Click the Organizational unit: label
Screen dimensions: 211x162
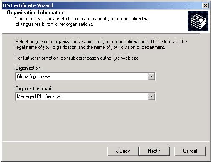(x=34, y=89)
